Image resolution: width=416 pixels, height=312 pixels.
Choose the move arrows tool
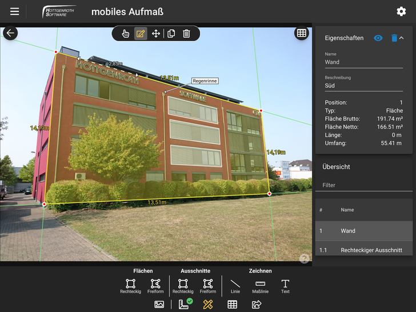click(155, 34)
